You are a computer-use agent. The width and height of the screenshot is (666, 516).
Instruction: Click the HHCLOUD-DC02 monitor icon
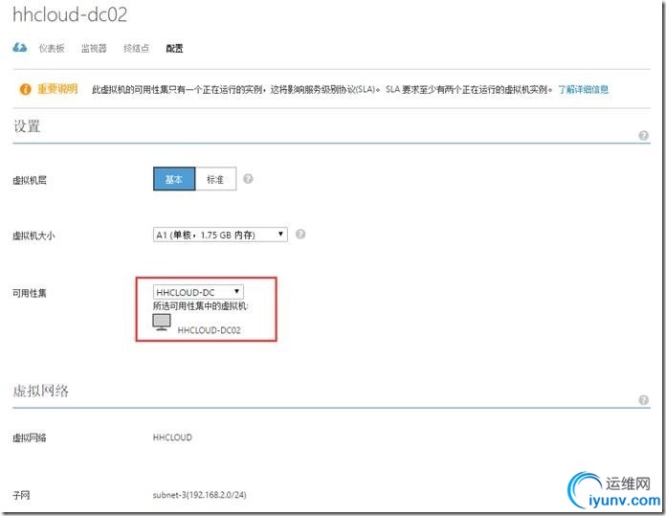click(162, 323)
